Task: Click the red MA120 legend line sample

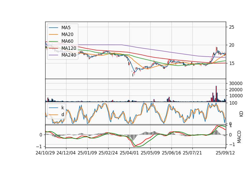Action: tap(53, 48)
